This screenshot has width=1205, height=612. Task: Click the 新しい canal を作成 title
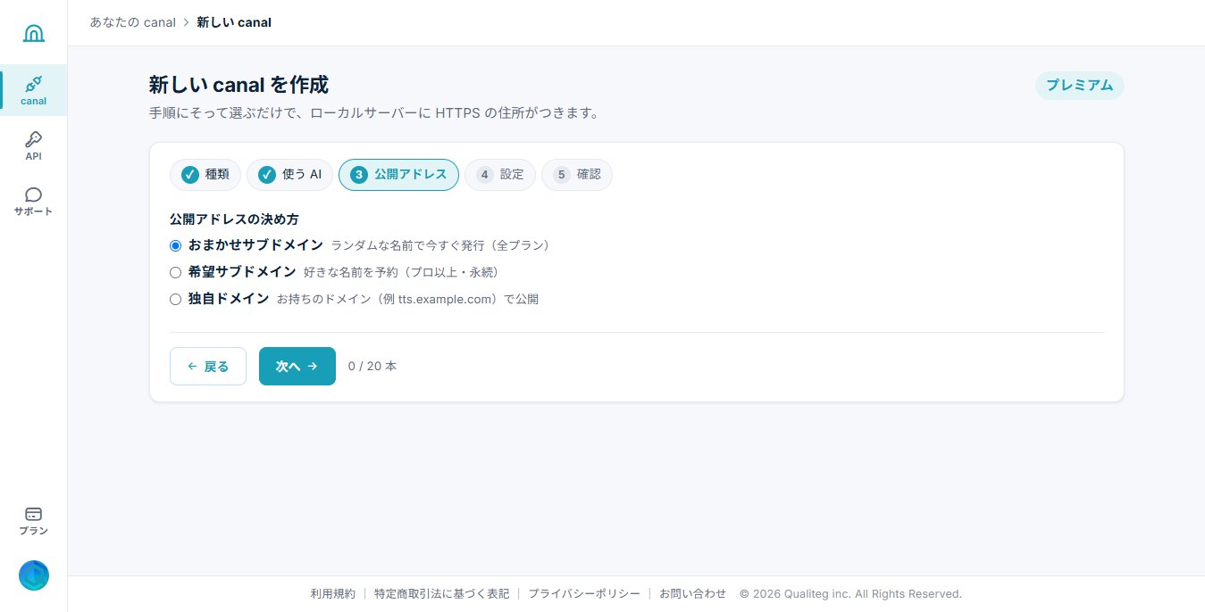coord(238,85)
